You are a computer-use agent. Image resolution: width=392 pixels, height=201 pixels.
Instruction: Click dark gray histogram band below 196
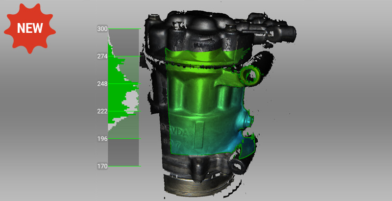123,152
